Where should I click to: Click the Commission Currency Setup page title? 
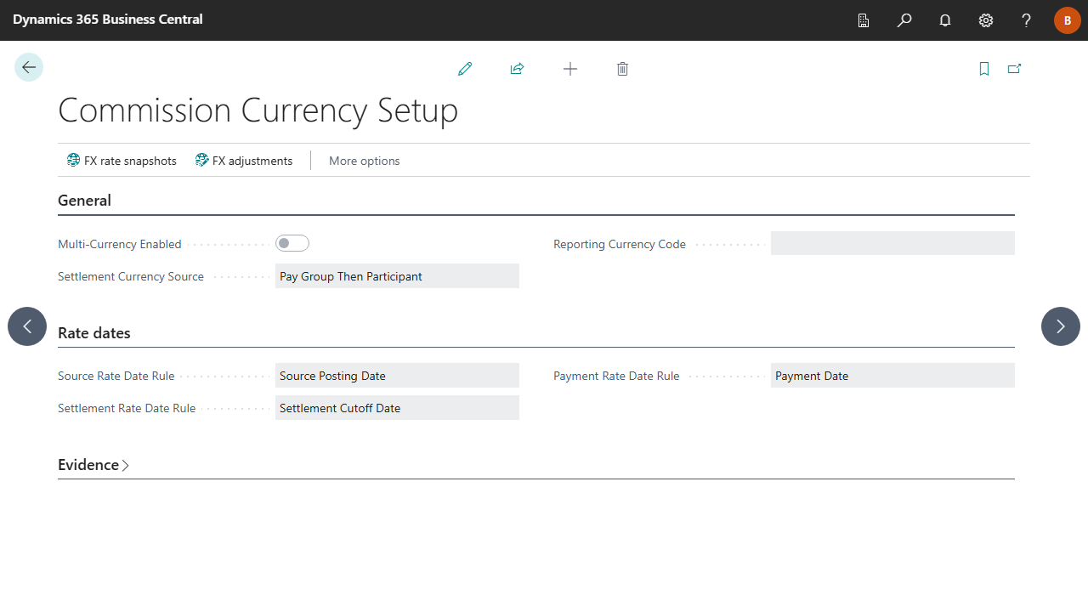(x=258, y=111)
